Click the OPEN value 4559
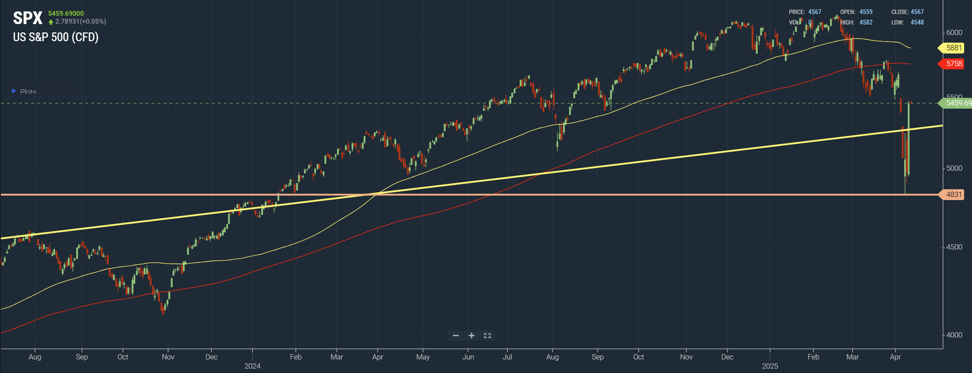The image size is (972, 373). point(866,12)
